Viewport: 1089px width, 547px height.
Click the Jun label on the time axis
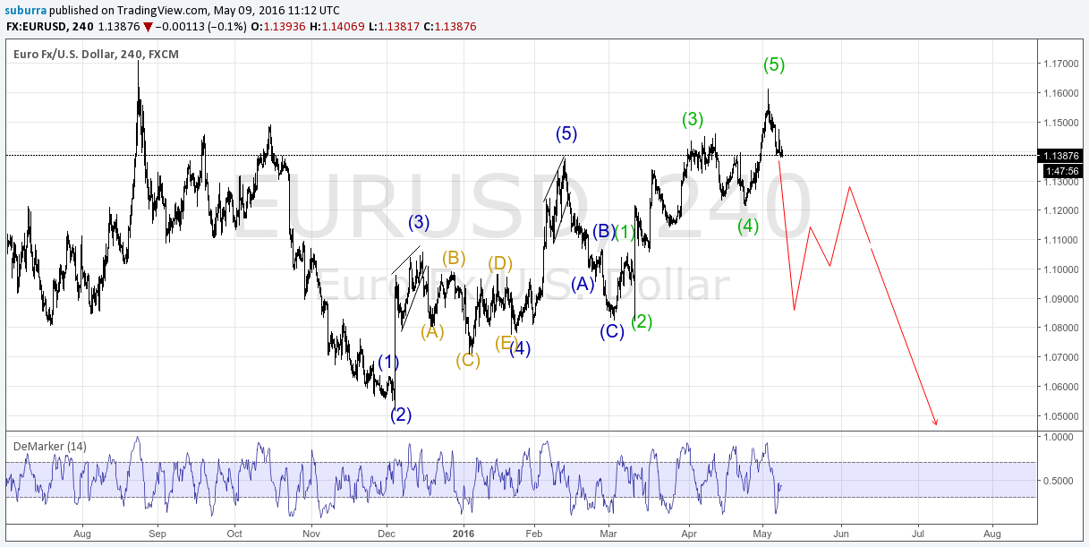pyautogui.click(x=841, y=533)
